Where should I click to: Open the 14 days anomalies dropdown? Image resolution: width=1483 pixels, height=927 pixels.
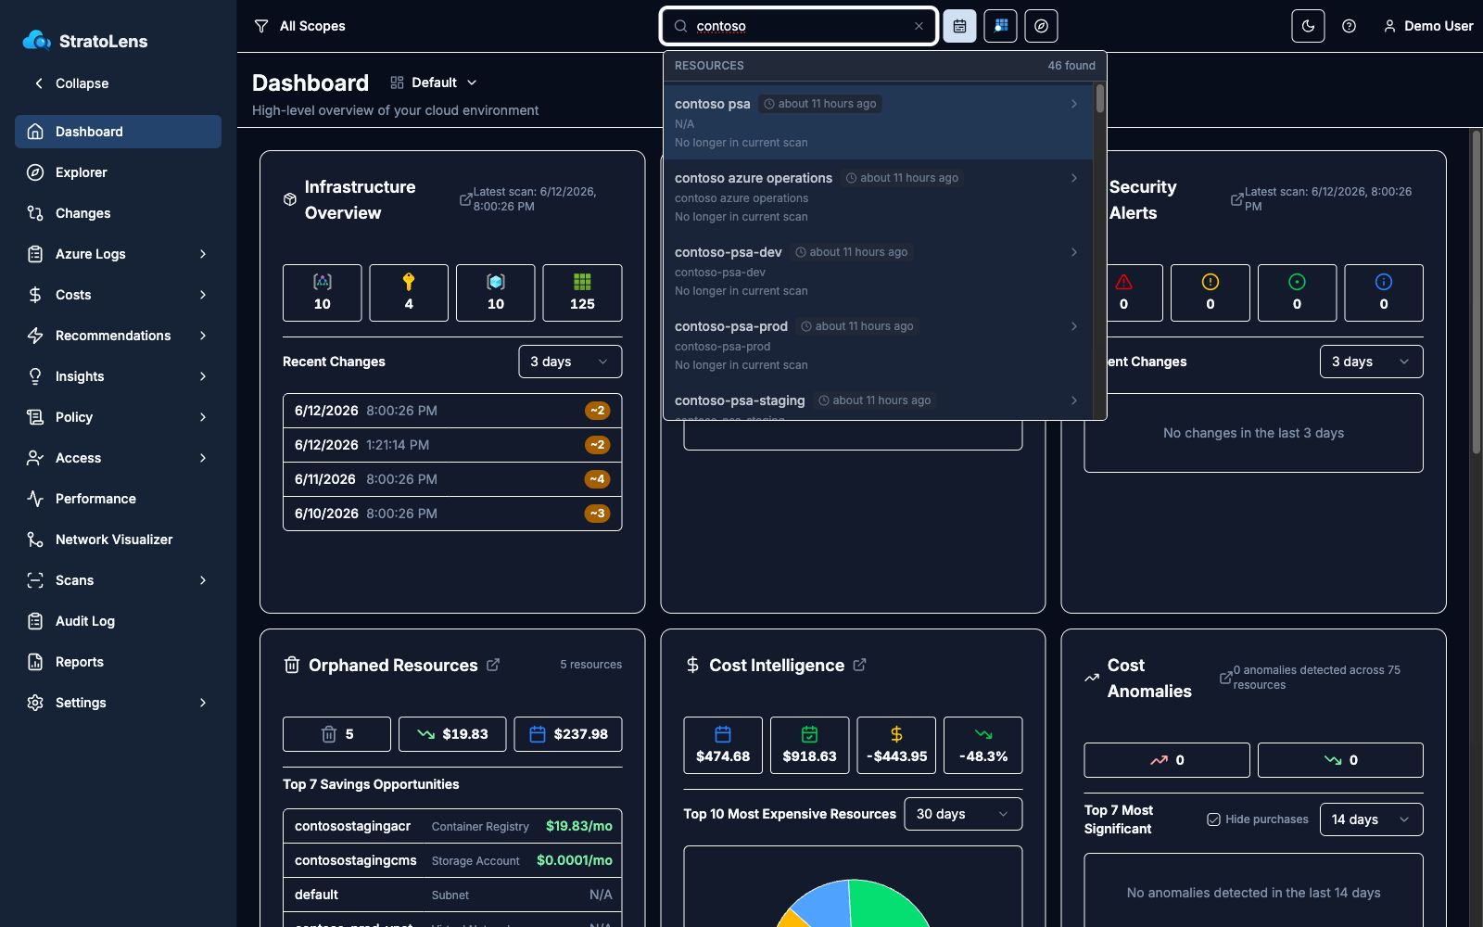pyautogui.click(x=1371, y=819)
